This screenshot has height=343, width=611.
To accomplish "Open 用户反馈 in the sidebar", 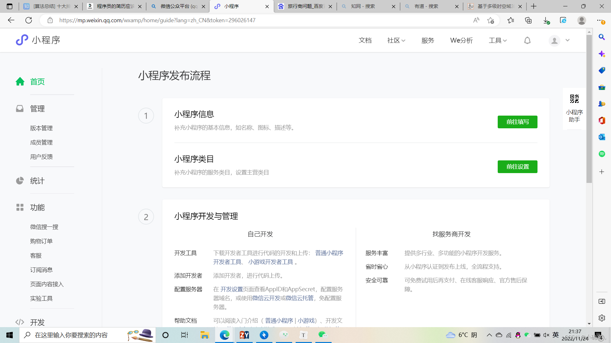I will pos(41,157).
